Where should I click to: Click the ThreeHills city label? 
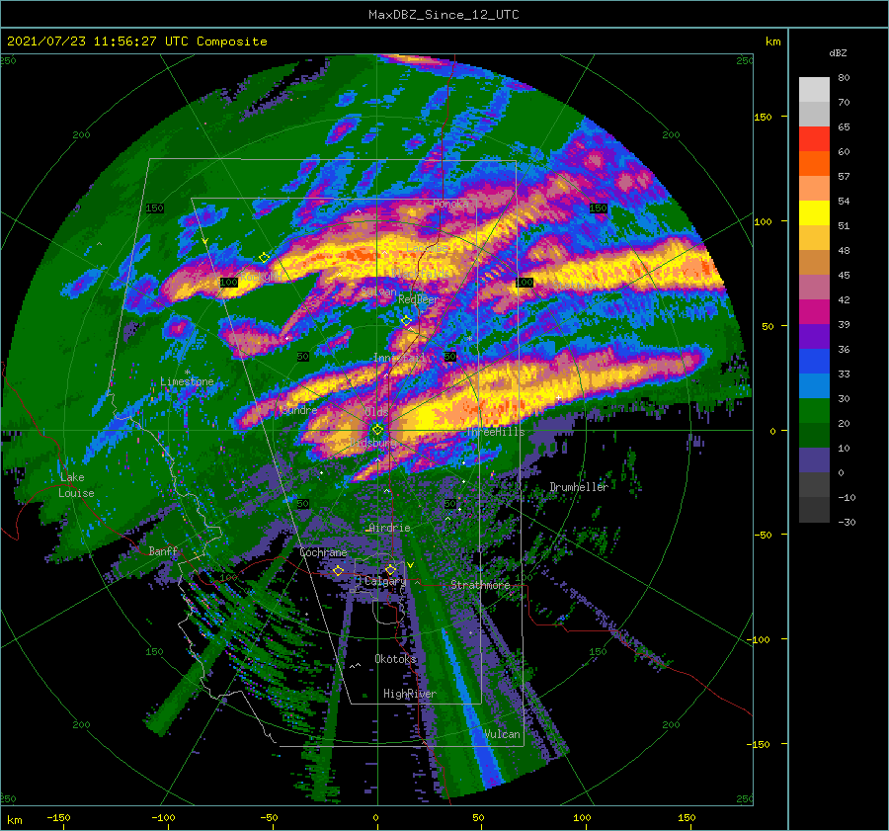pos(496,432)
